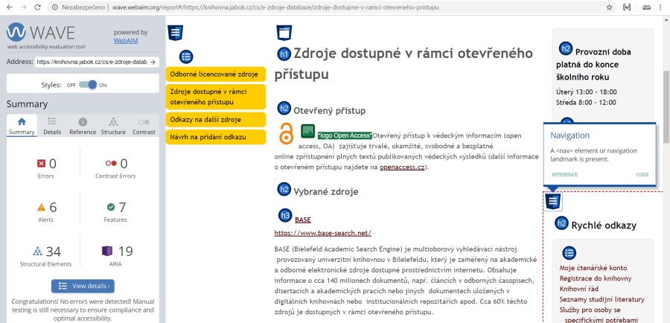Click the h2 icon next to Otevřený přístup

point(284,109)
